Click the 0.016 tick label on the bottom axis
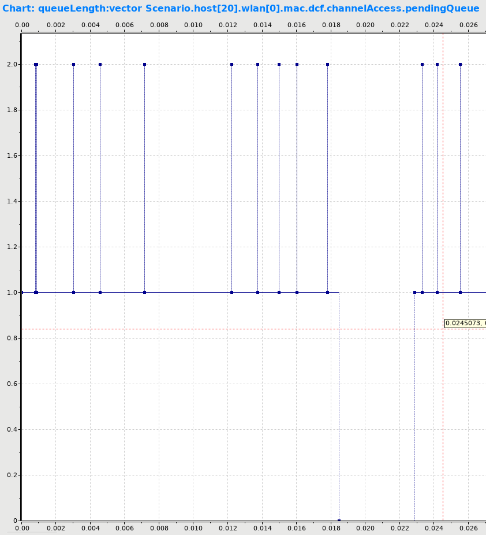This screenshot has width=486, height=535. tap(297, 528)
